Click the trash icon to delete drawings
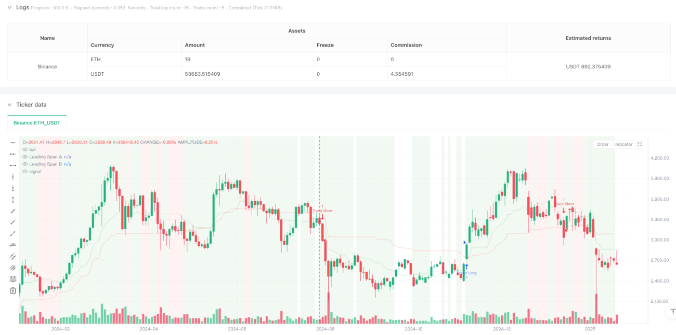Screen dimensions: 676x335 pos(13,290)
